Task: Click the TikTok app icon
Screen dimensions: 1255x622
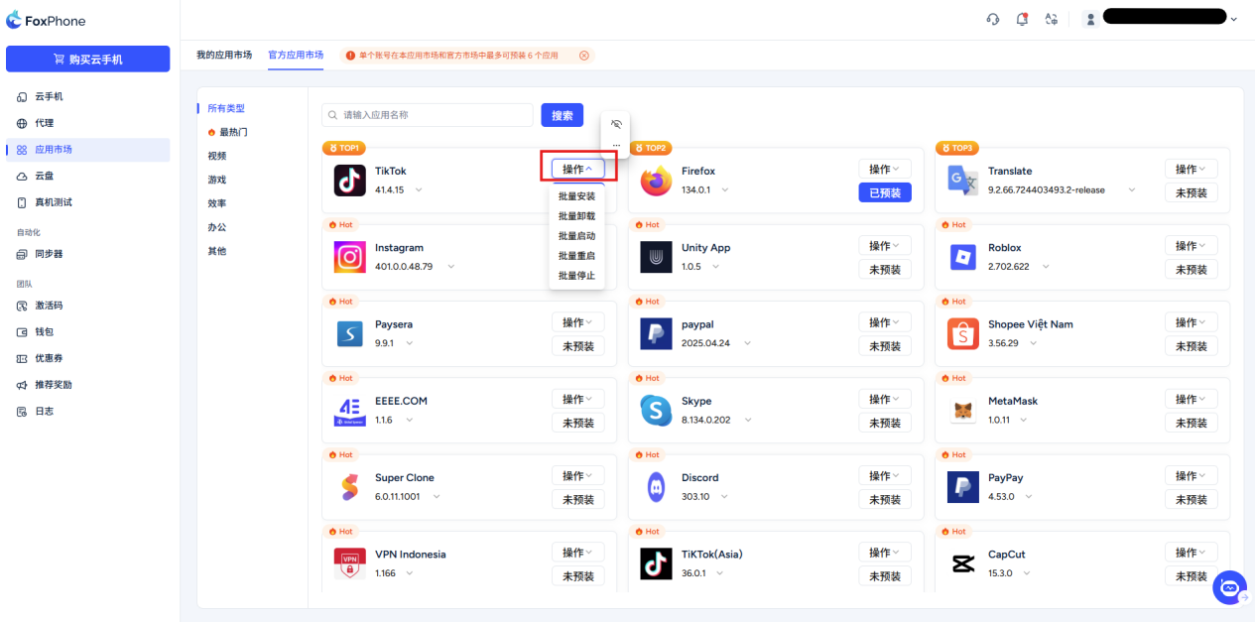Action: click(x=350, y=180)
